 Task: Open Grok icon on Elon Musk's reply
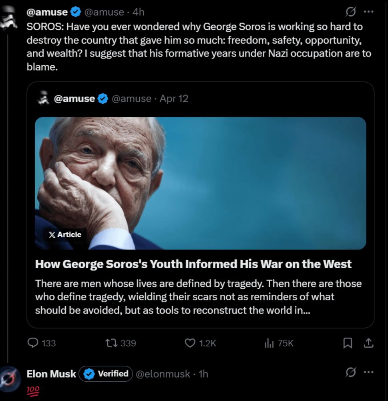click(x=350, y=373)
